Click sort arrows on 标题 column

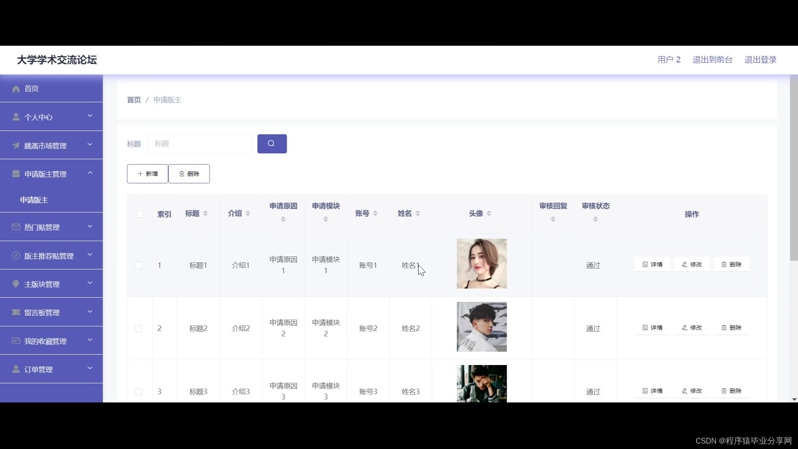coord(205,214)
